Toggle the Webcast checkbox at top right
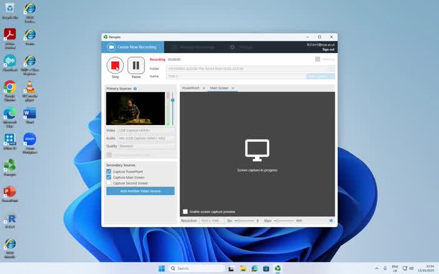Screen dimensions: 439x274 [x=318, y=59]
